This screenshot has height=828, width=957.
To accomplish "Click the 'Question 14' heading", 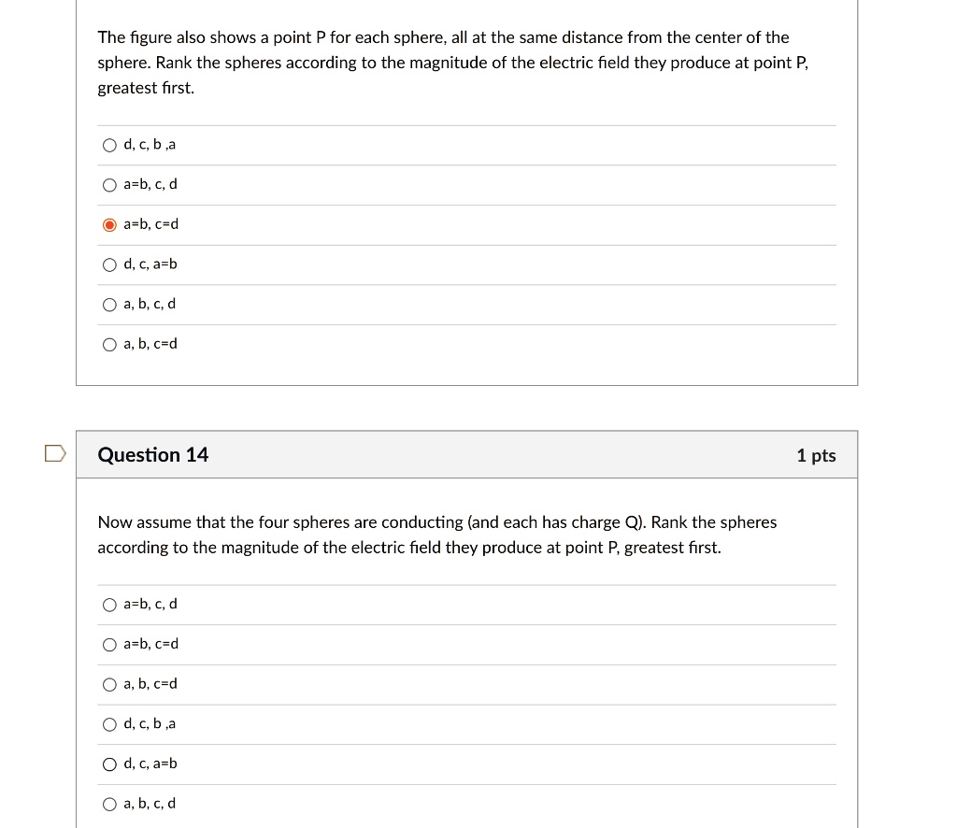I will coord(153,455).
